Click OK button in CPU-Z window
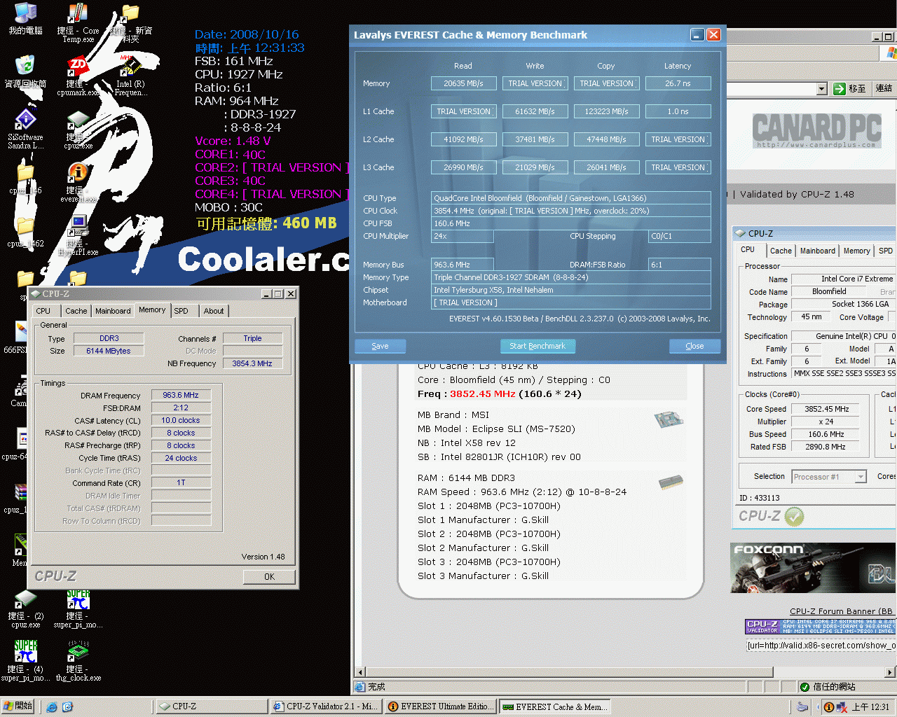This screenshot has height=717, width=897. click(269, 577)
